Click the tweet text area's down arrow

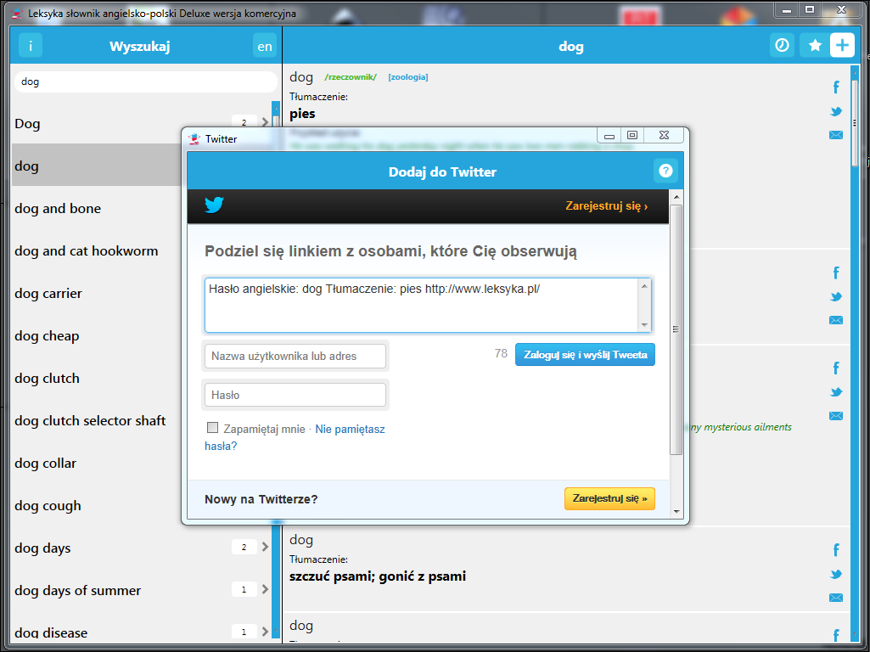pos(644,324)
